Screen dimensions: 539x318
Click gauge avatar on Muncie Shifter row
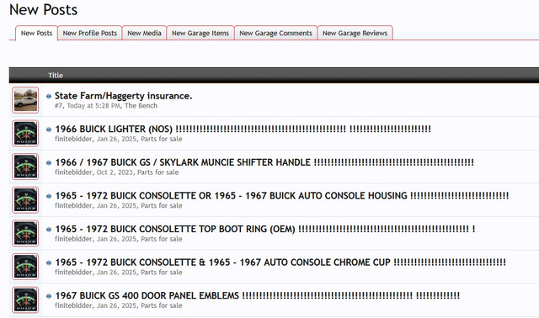tap(25, 167)
